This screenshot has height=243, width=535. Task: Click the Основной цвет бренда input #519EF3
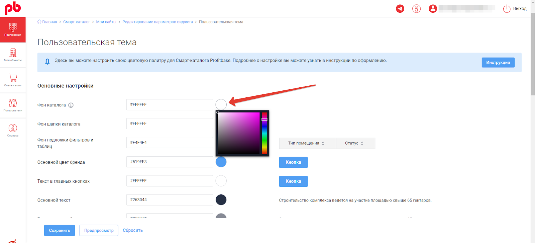pos(170,162)
